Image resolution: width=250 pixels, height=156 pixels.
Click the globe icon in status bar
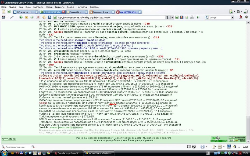(194, 147)
